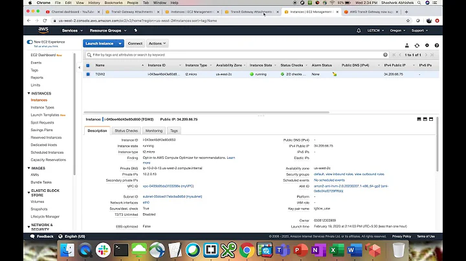
Task: Open the AWS home logo
Action: pos(43,30)
